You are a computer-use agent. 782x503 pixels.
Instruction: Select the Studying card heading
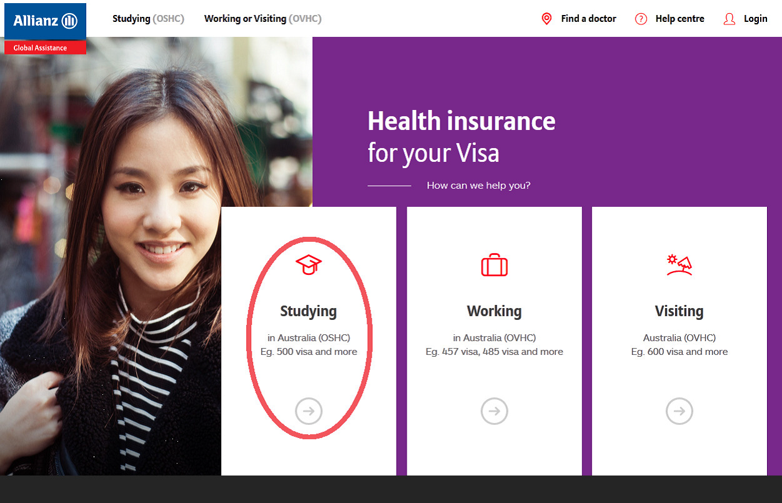[x=309, y=311]
